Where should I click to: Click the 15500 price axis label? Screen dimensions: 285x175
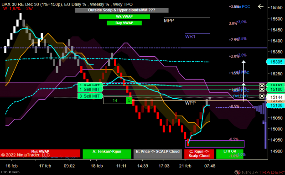(276, 19)
